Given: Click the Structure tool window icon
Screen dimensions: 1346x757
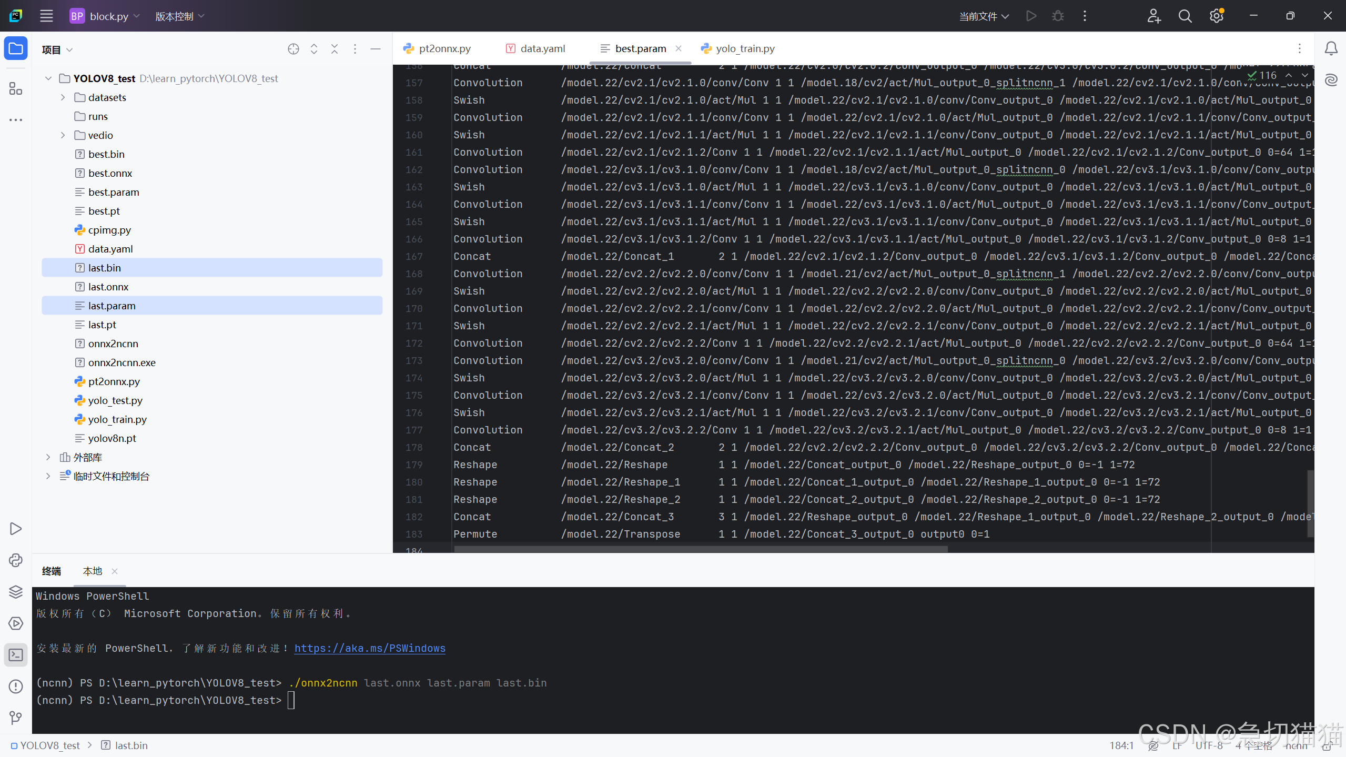Looking at the screenshot, I should pyautogui.click(x=16, y=88).
